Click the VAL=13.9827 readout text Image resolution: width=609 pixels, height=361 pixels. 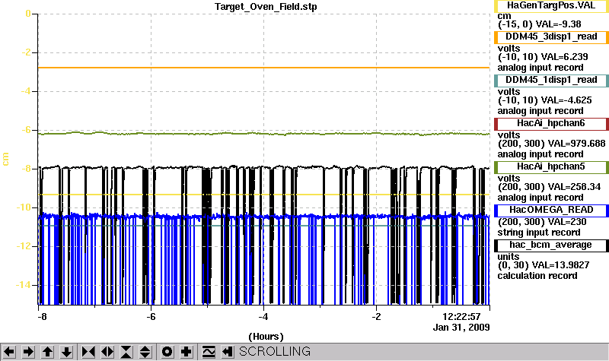(560, 265)
